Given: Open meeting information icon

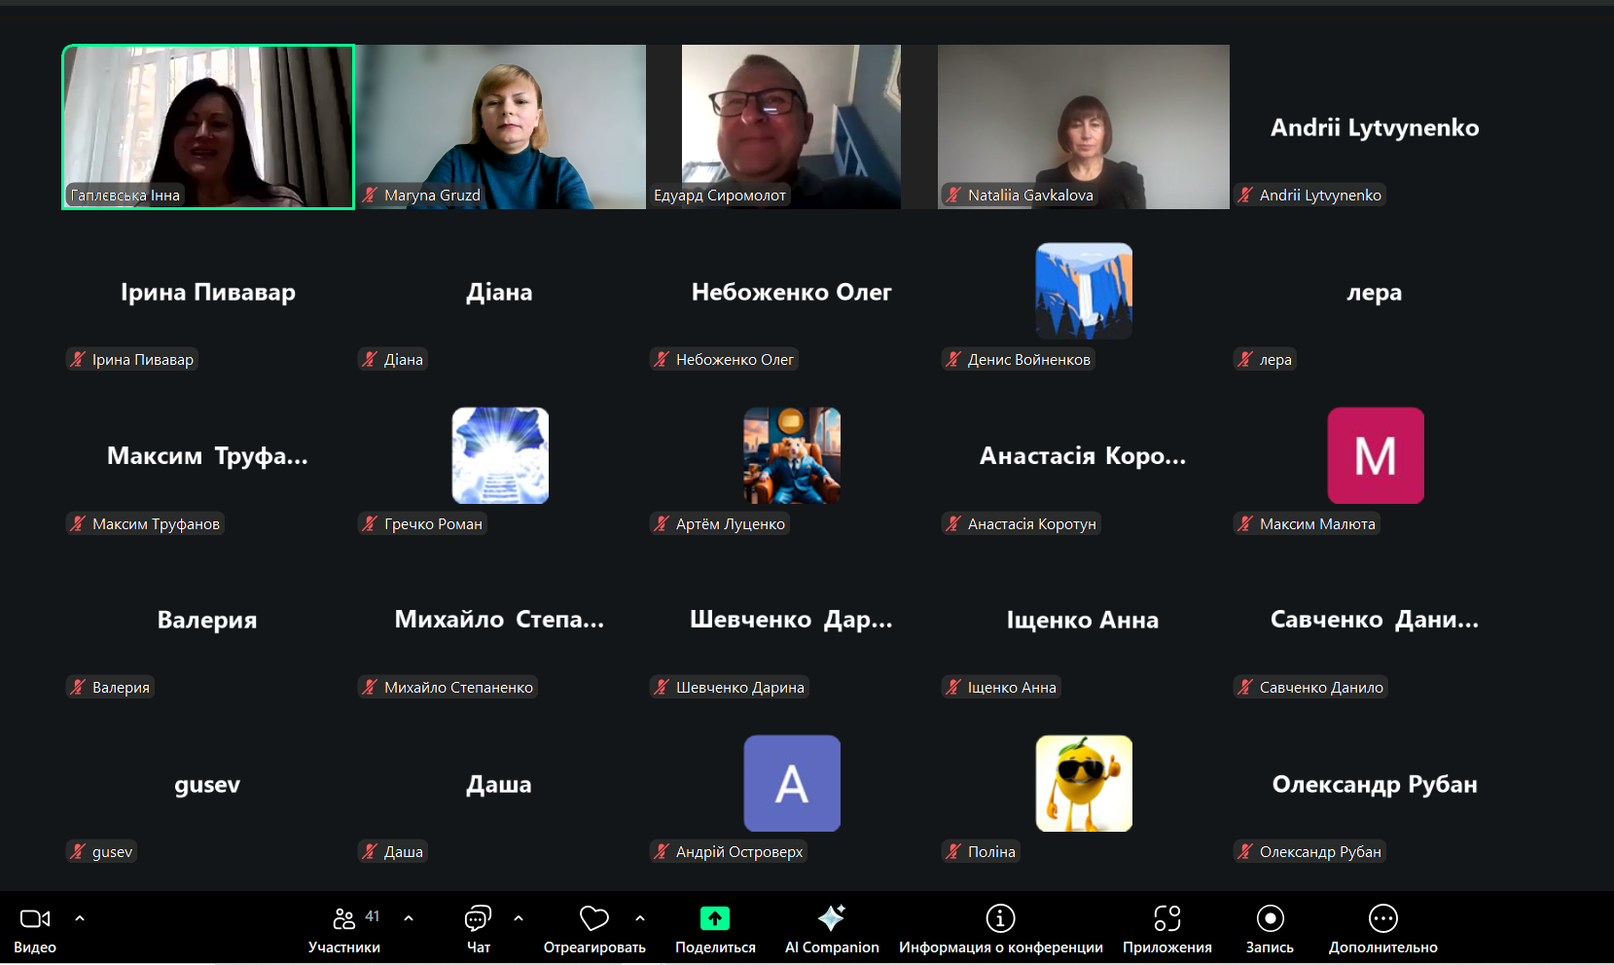Looking at the screenshot, I should pos(1000,918).
